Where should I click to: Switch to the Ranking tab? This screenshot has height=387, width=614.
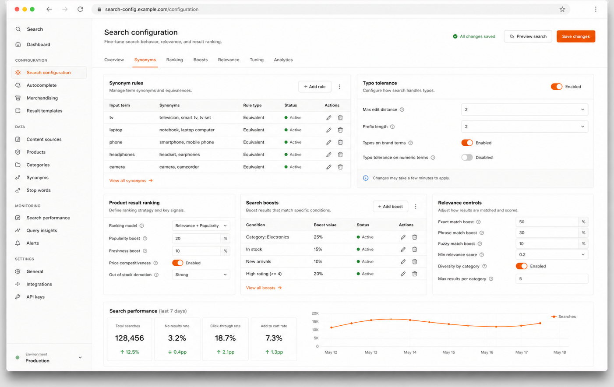click(x=174, y=60)
